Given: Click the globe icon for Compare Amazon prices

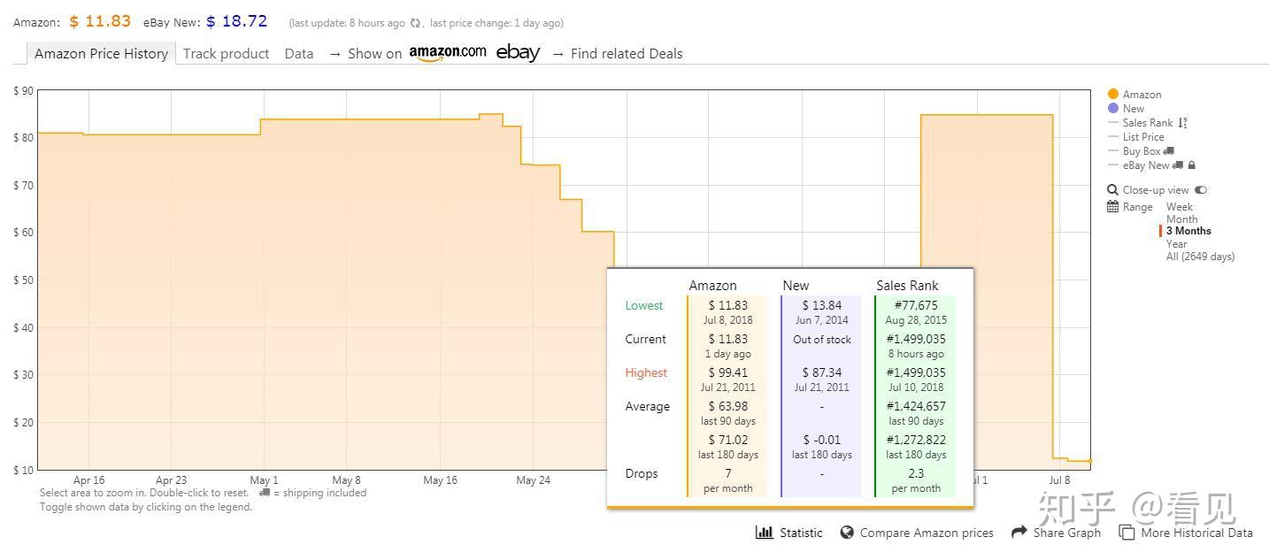Looking at the screenshot, I should pos(847,533).
